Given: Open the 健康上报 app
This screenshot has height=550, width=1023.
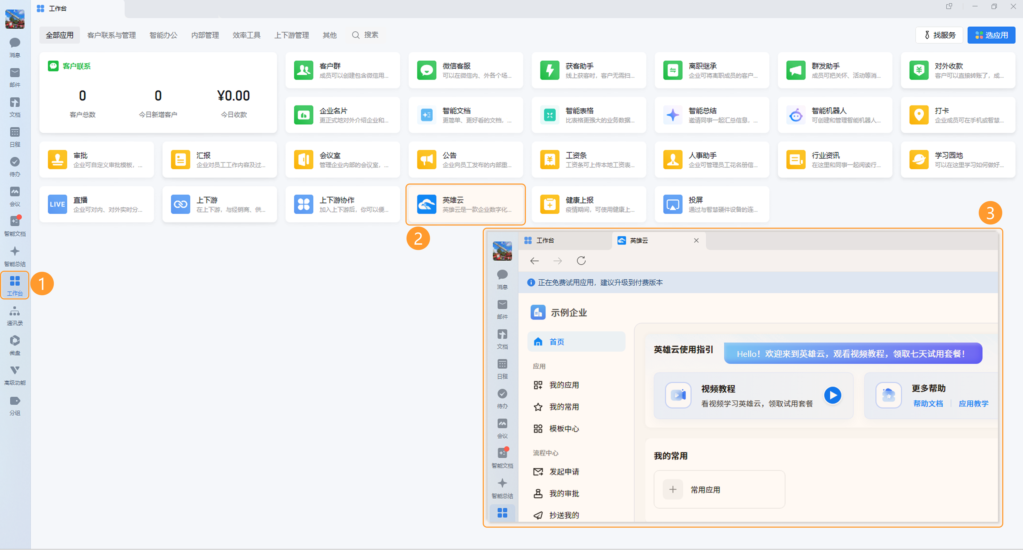Looking at the screenshot, I should pos(588,205).
